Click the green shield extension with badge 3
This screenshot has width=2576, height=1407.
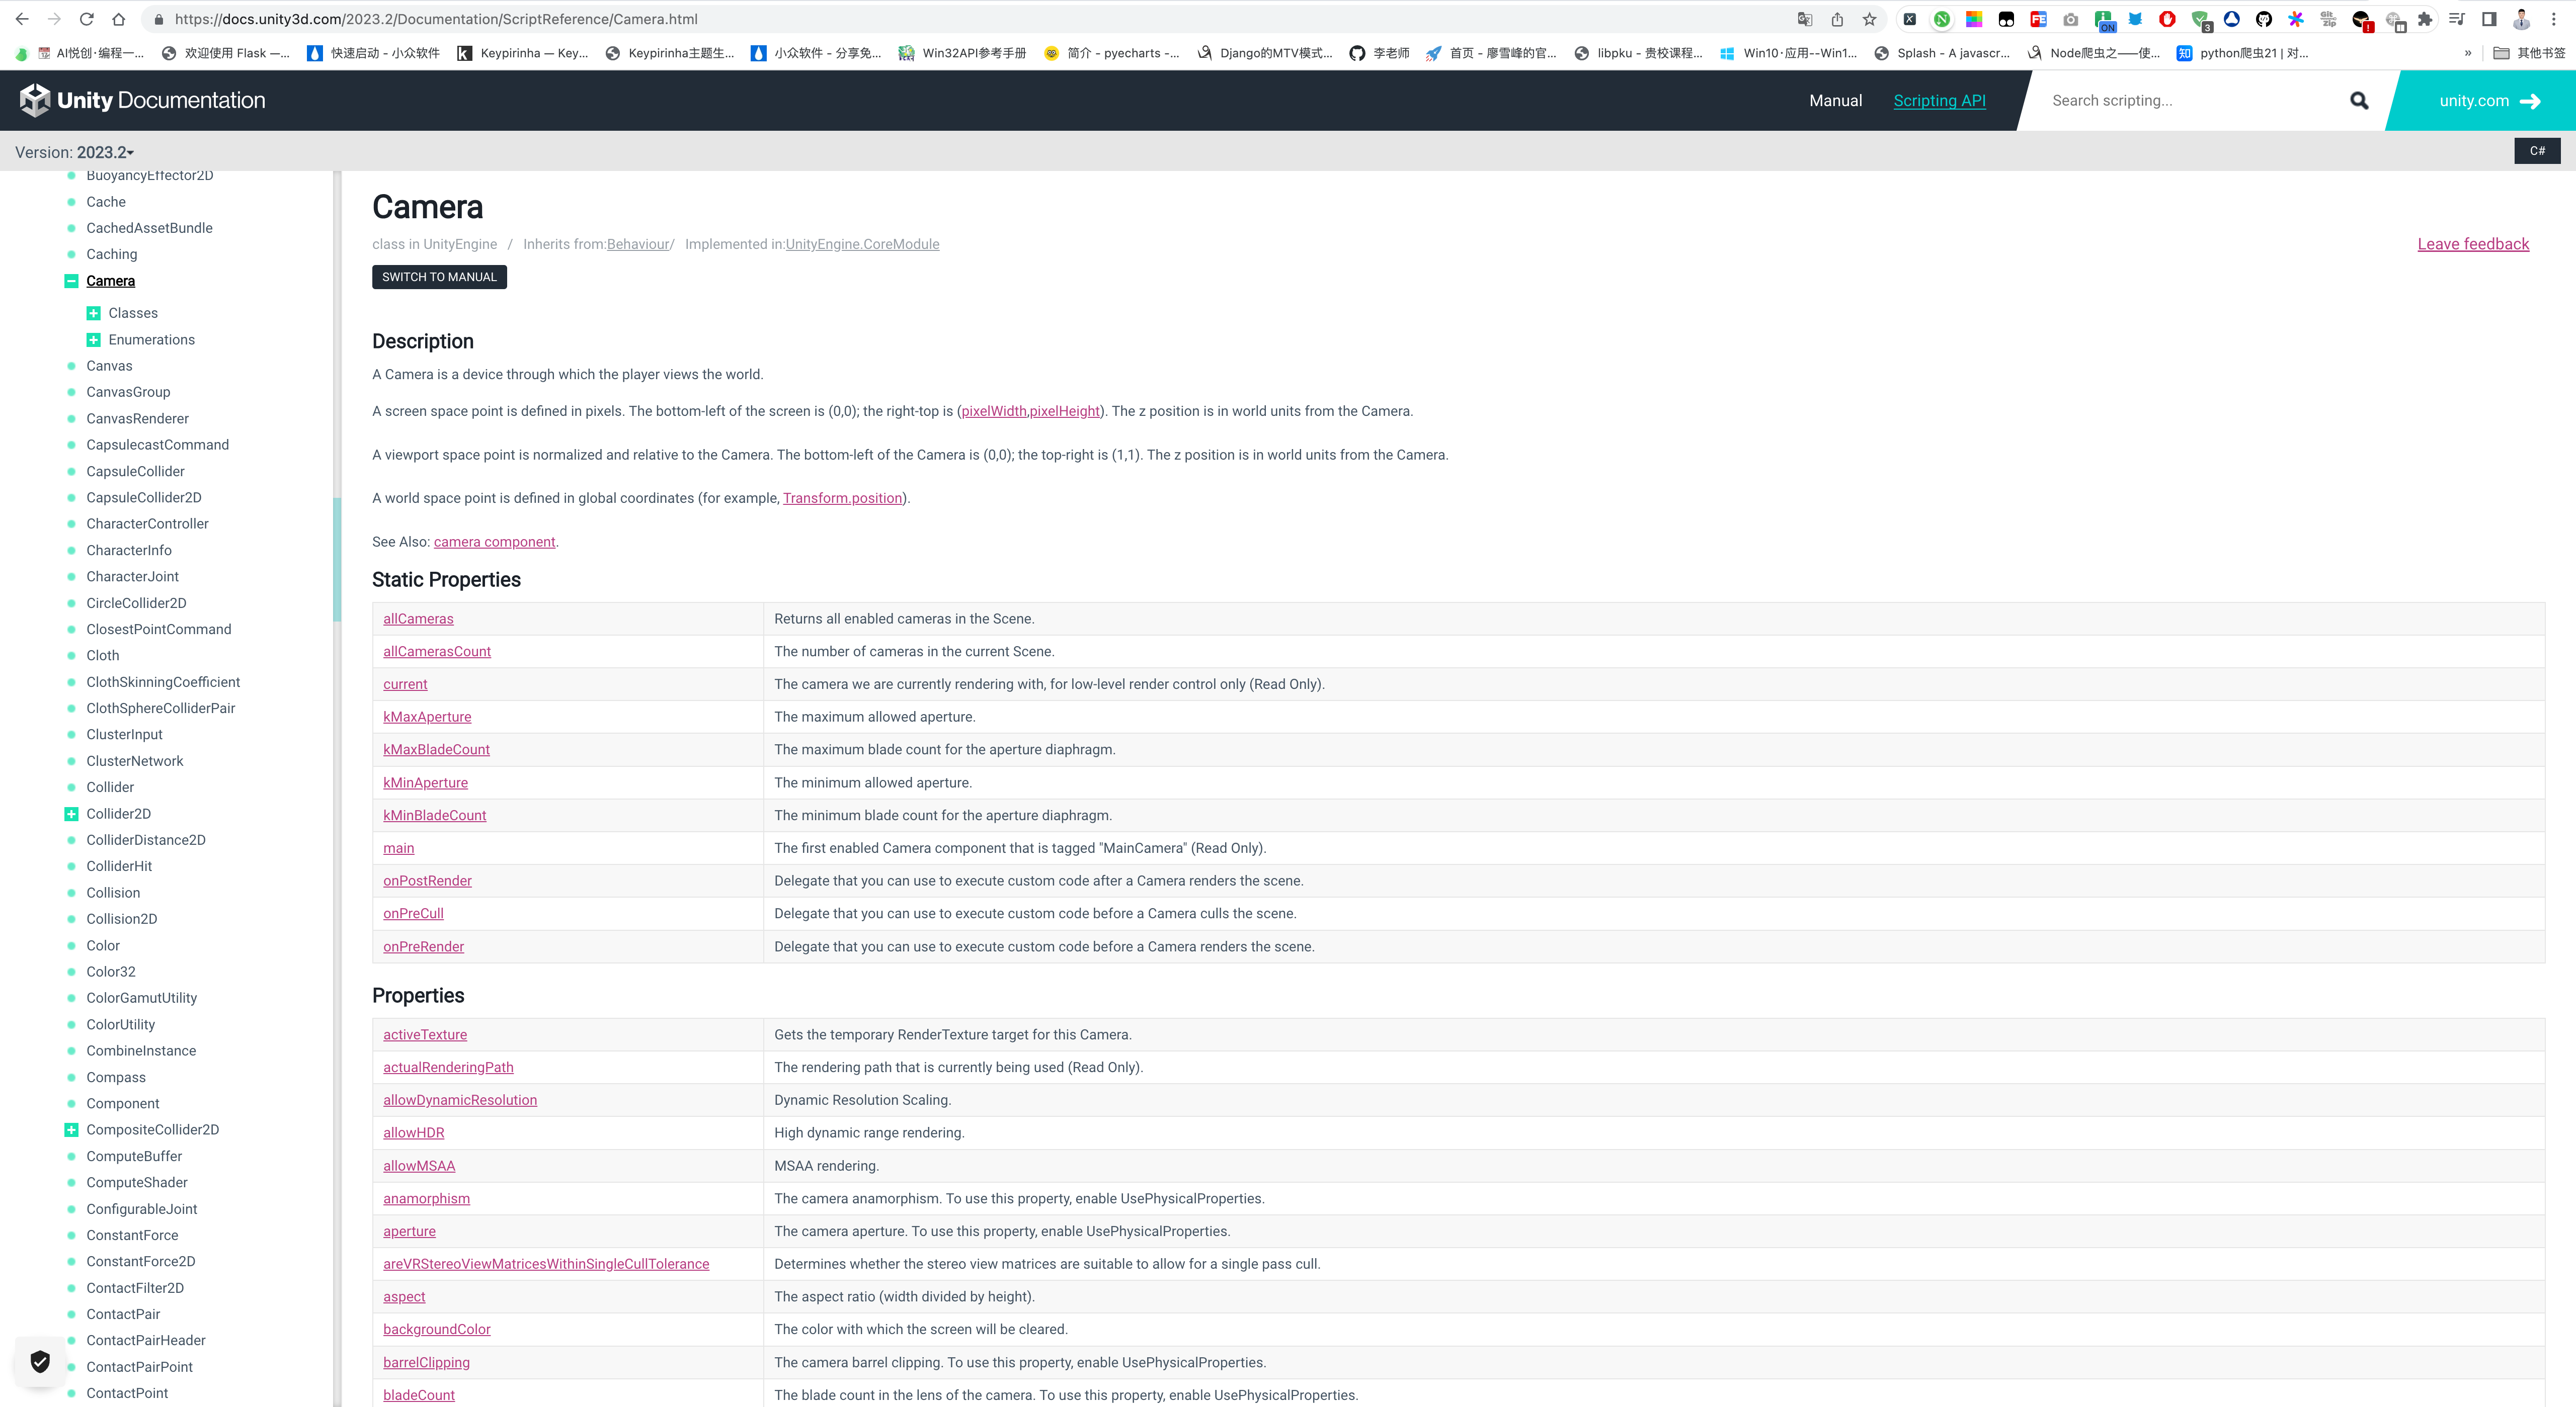pyautogui.click(x=2200, y=20)
